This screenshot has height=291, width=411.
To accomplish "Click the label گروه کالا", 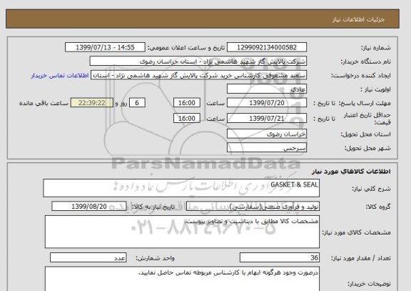I will tap(378, 207).
